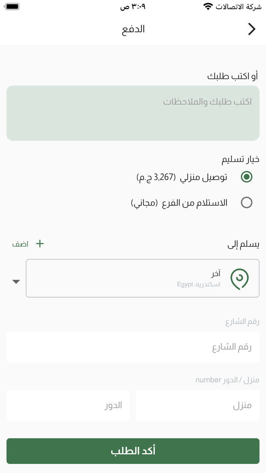
Task: Expand the saved address dropdown arrow
Action: 16,281
